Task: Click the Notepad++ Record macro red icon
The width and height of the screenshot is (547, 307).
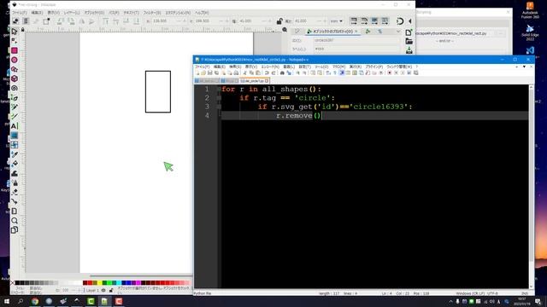Action: pyautogui.click(x=390, y=72)
